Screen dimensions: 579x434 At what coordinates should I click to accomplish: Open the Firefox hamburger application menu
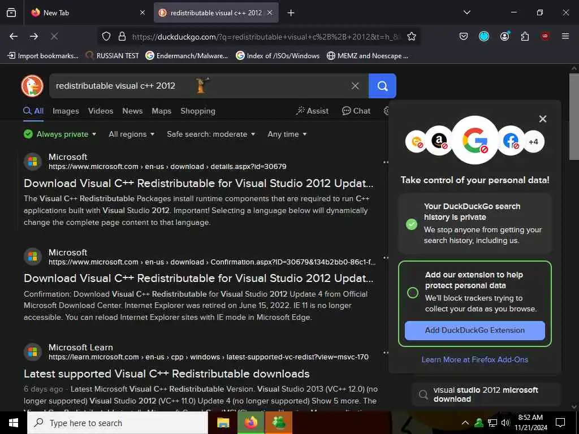pyautogui.click(x=565, y=36)
